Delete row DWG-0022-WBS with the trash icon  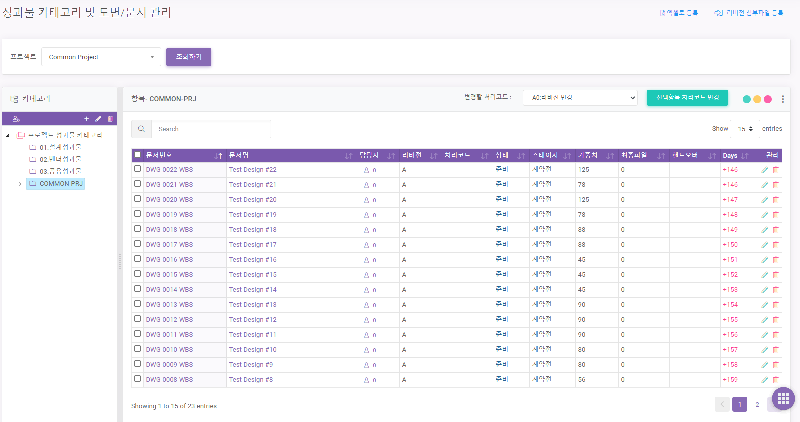pos(776,170)
